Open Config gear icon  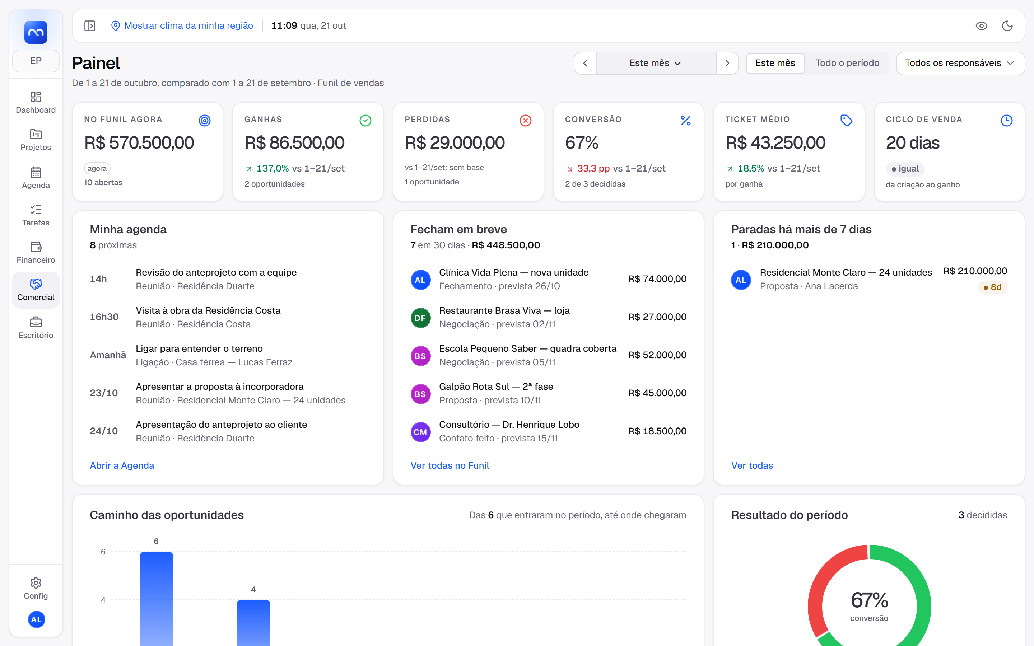pos(36,588)
